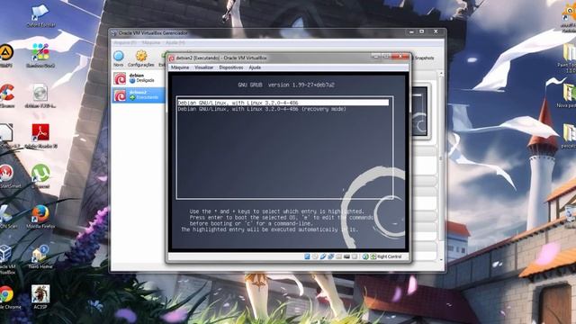Viewport: 576px width, 324px height.
Task: Open the red swirl desktop shortcut
Action: (7, 176)
